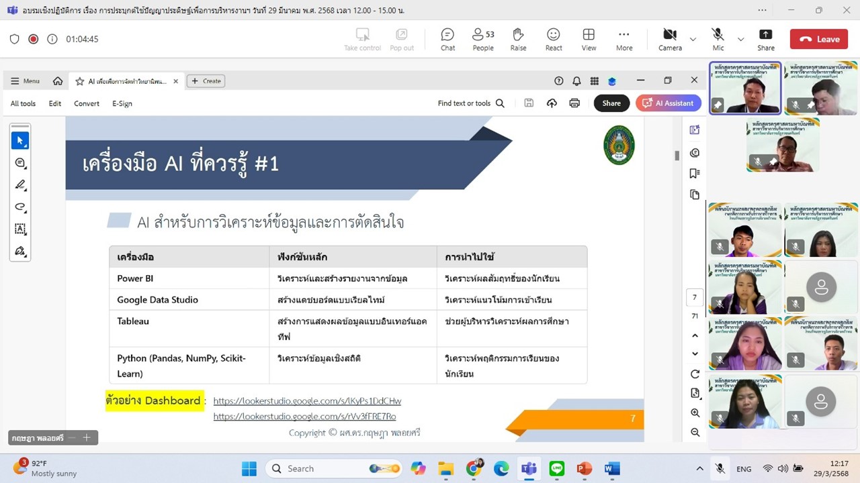This screenshot has height=483, width=860.
Task: Open the Convert menu item
Action: click(87, 103)
